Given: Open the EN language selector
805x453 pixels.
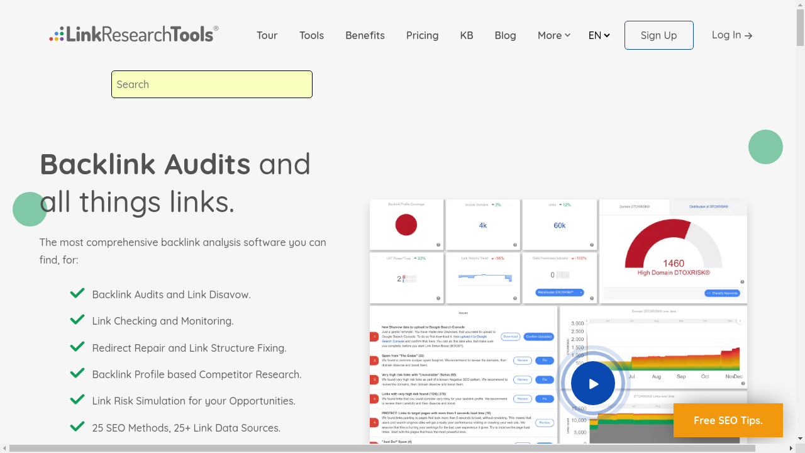Looking at the screenshot, I should 599,35.
